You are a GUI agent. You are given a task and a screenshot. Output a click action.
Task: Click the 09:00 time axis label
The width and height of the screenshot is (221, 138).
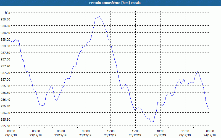coord(86,131)
